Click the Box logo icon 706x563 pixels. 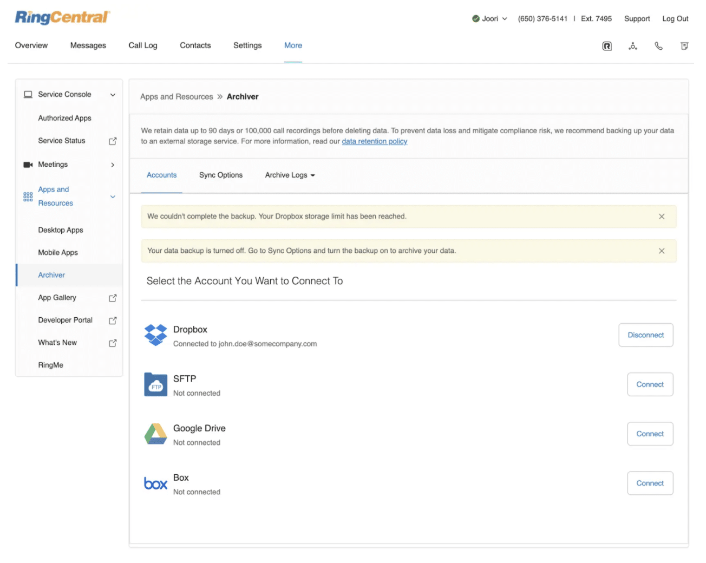tap(156, 483)
